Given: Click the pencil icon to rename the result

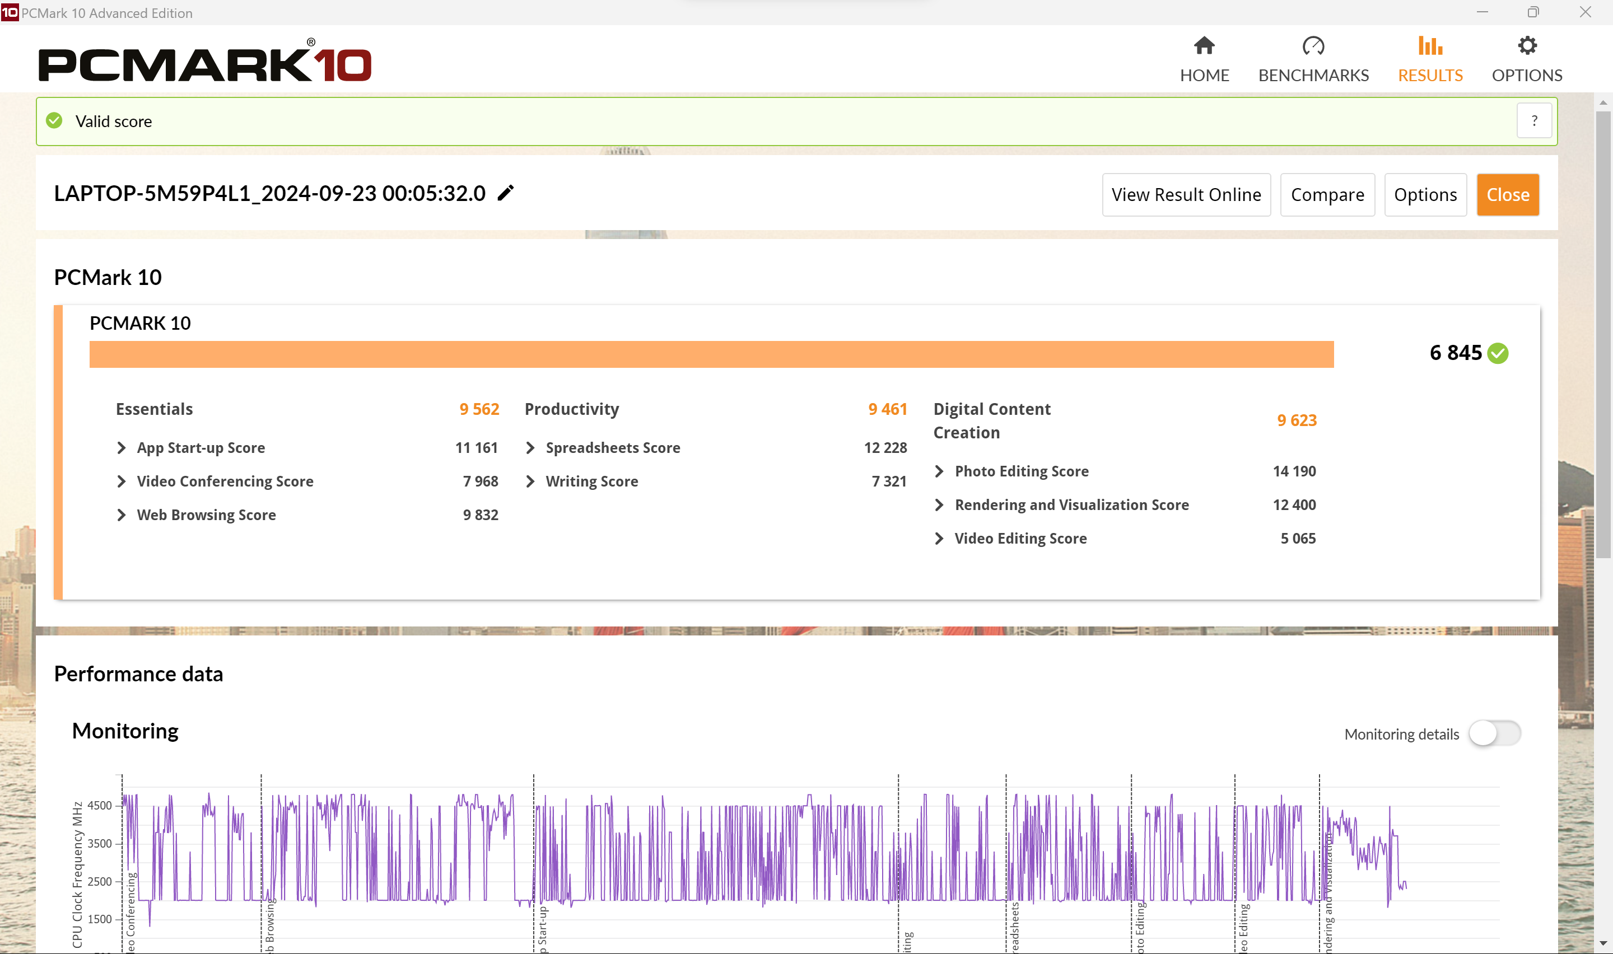Looking at the screenshot, I should 506,193.
